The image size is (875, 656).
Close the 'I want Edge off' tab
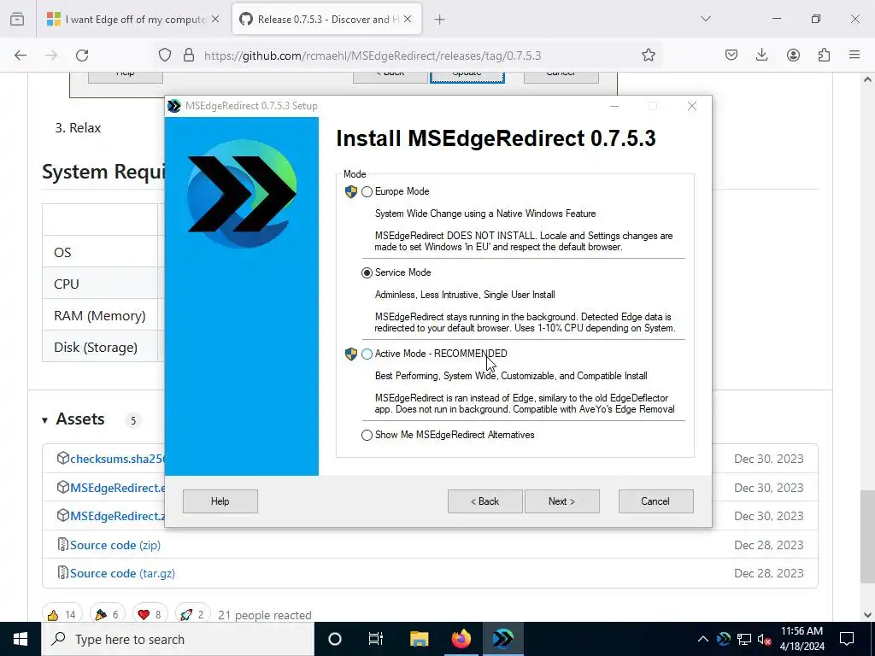click(x=215, y=20)
